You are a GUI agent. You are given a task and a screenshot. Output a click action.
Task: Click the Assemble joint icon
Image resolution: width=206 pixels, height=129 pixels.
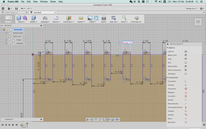45,18
